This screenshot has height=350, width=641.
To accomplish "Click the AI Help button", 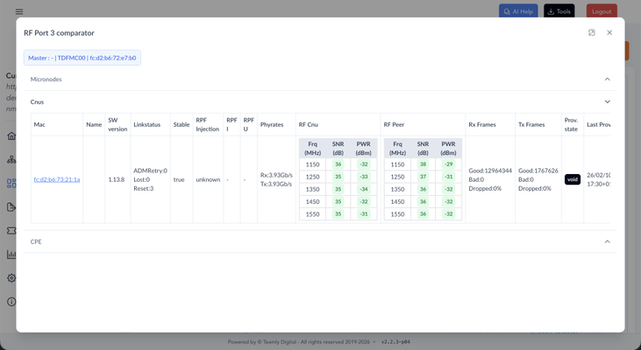I will click(518, 11).
